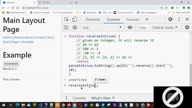Switch to the Sources tab

pos(133,19)
